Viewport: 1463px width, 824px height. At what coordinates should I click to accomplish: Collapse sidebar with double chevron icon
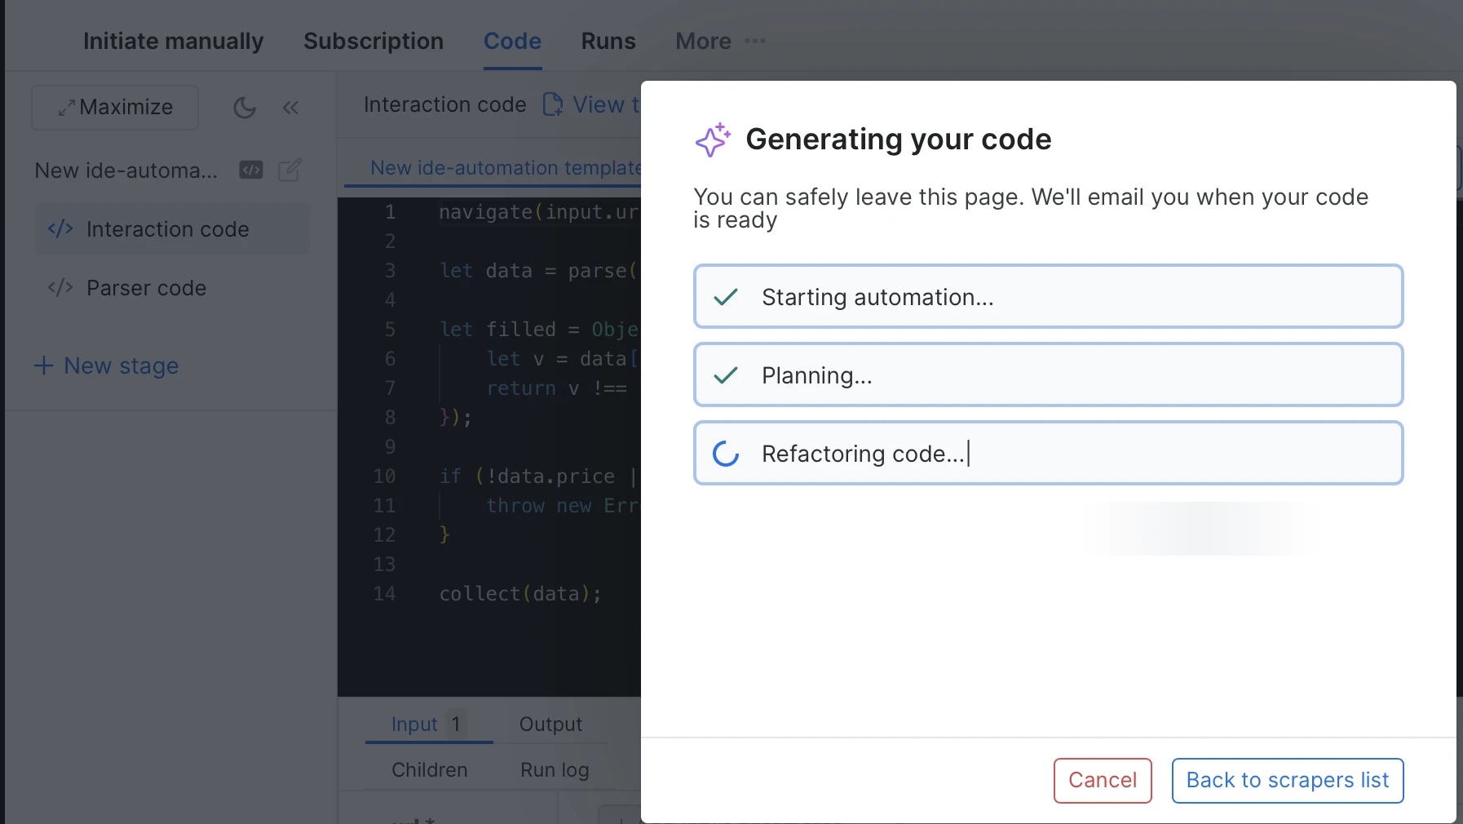click(x=290, y=107)
